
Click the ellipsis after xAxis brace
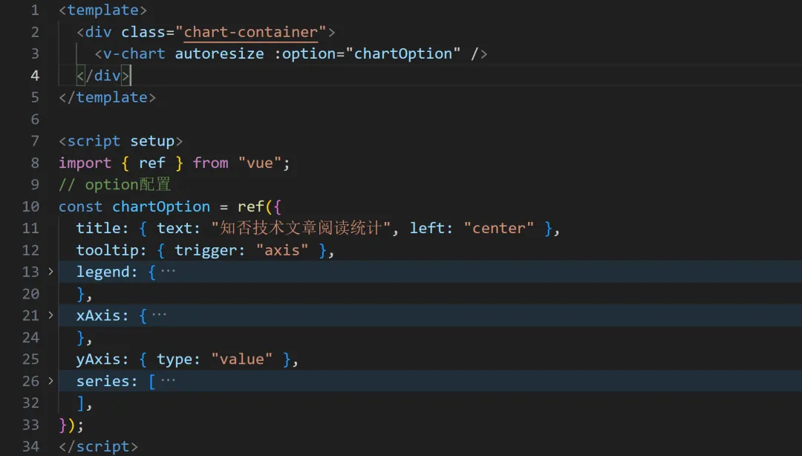click(x=159, y=316)
